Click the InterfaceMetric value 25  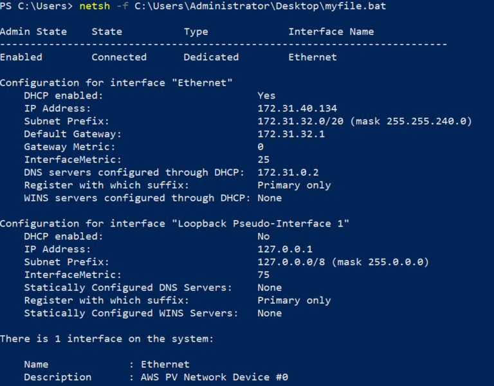264,160
